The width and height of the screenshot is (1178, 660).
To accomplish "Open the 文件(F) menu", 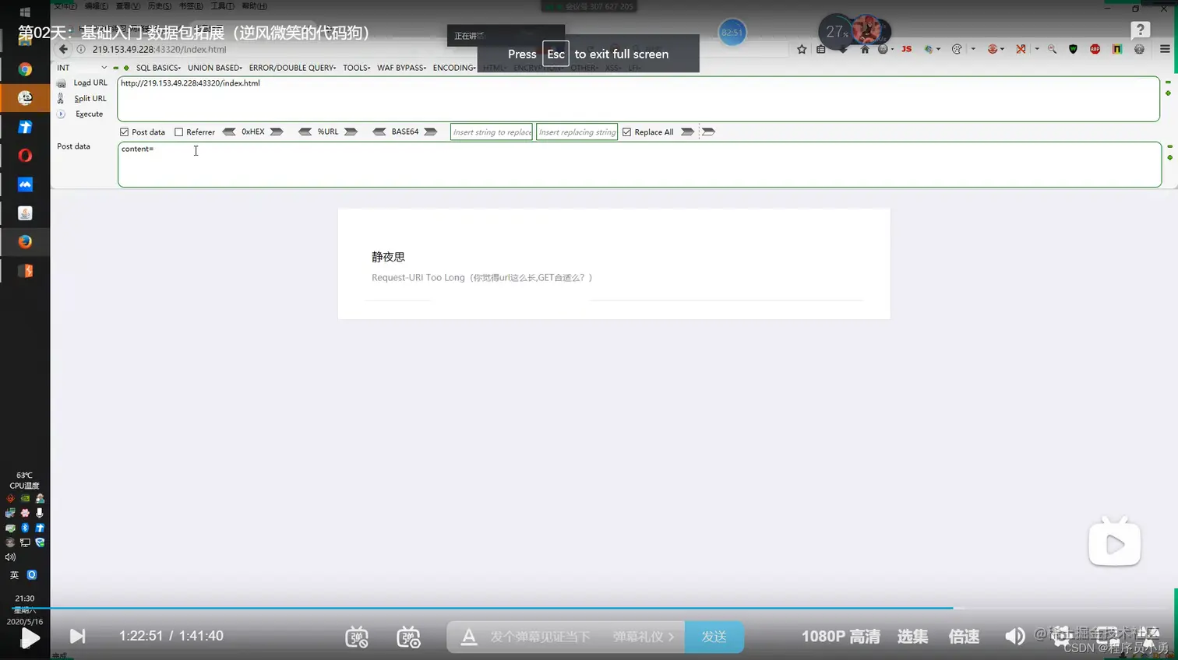I will point(65,6).
